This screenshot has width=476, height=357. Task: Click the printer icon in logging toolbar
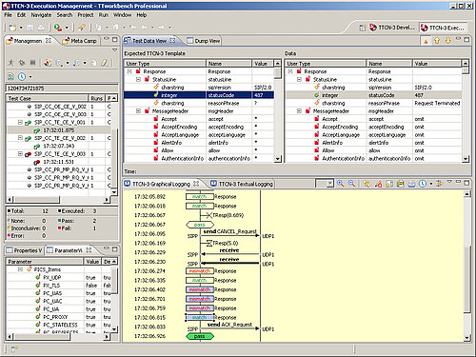click(x=411, y=184)
